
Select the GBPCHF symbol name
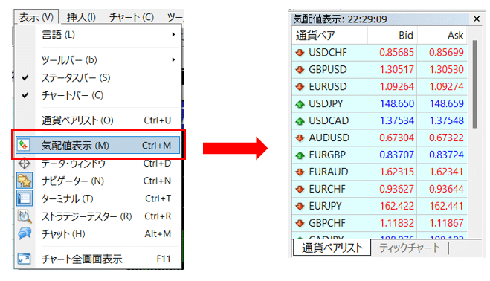tap(327, 223)
